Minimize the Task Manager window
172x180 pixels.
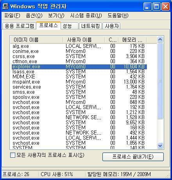(x=147, y=6)
